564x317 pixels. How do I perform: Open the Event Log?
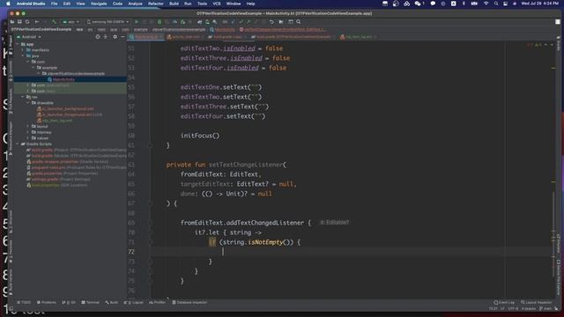(x=504, y=303)
